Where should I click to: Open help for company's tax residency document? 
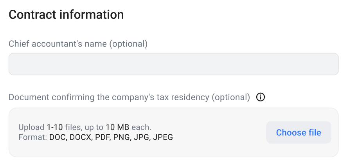[261, 97]
